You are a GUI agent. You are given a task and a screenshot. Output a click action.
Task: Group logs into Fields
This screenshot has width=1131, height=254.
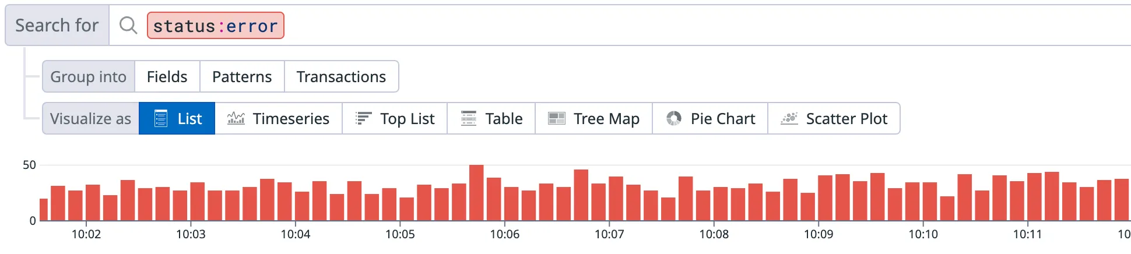[167, 77]
